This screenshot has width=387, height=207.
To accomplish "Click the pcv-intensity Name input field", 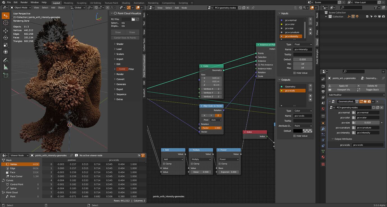I will pos(303,50).
